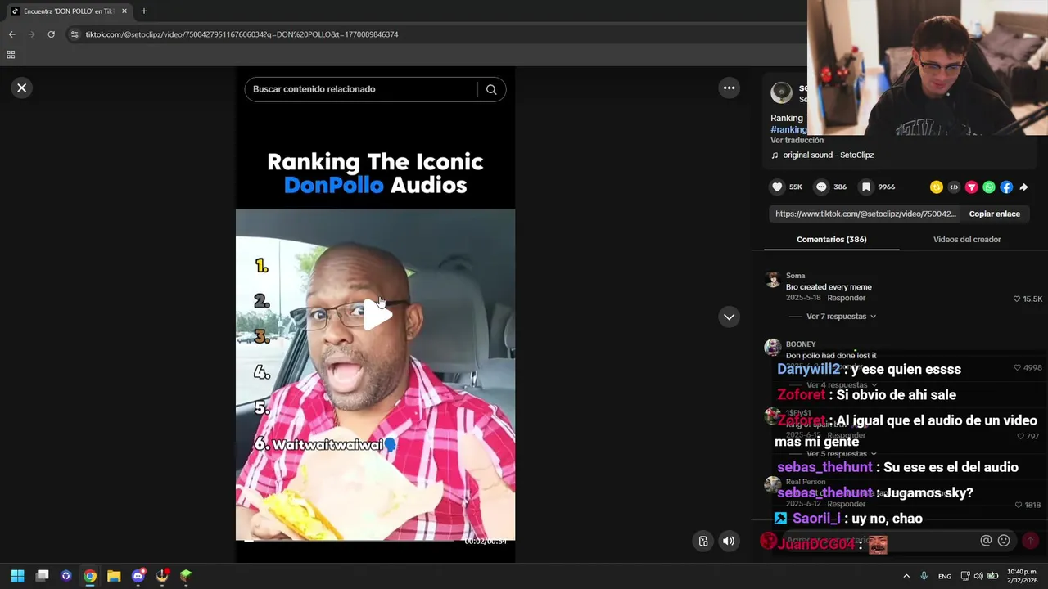Send to friends via red paper-plane icon
The image size is (1048, 589).
coord(971,187)
